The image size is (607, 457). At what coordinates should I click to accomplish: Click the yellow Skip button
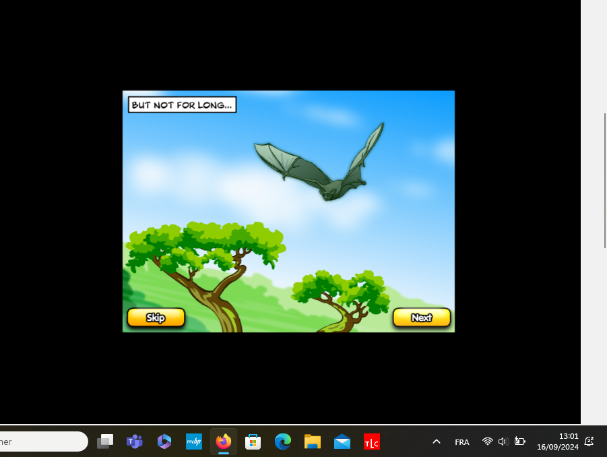coord(156,317)
